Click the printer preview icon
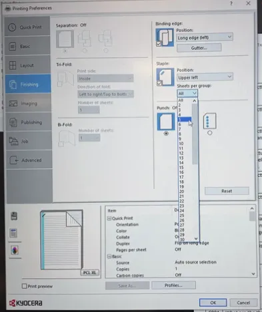 pyautogui.click(x=14, y=216)
